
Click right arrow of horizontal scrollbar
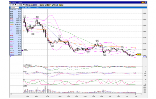click(x=141, y=94)
